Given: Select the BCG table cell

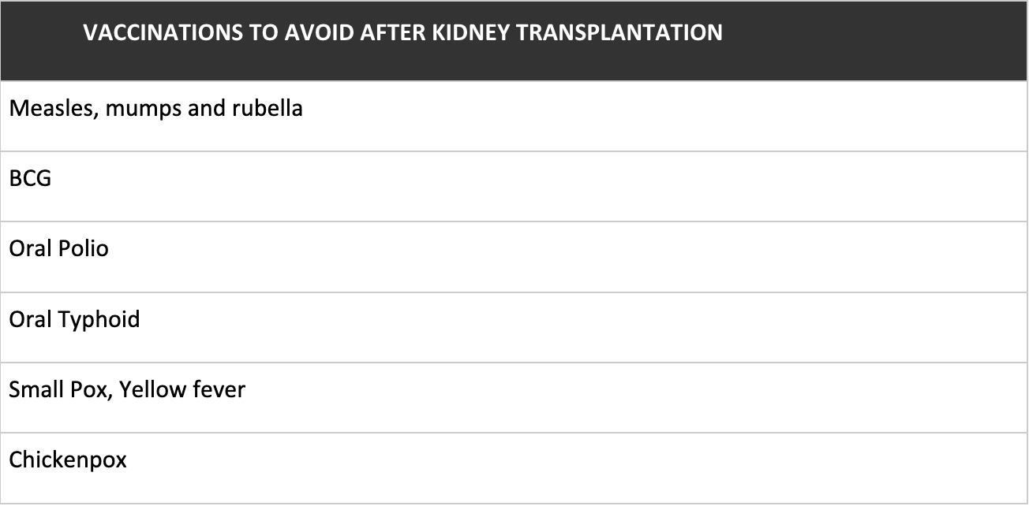Looking at the screenshot, I should [514, 187].
